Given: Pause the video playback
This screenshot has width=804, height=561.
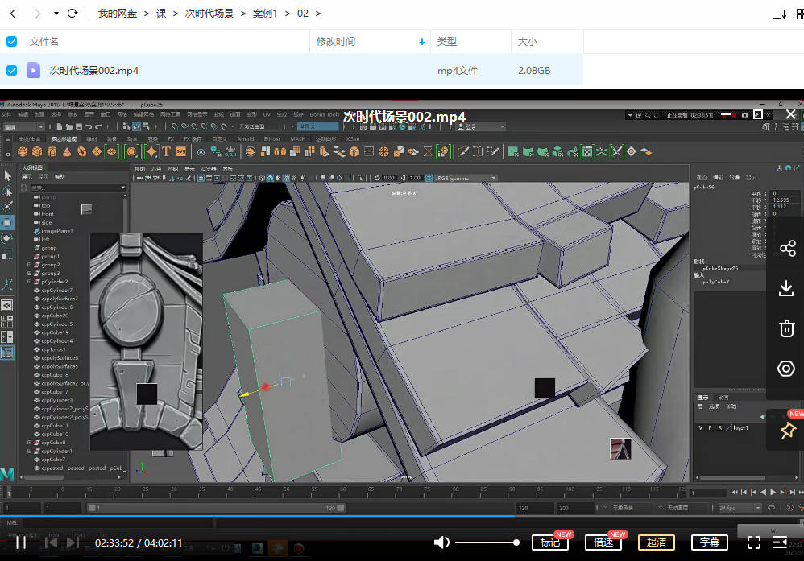Looking at the screenshot, I should click(21, 542).
